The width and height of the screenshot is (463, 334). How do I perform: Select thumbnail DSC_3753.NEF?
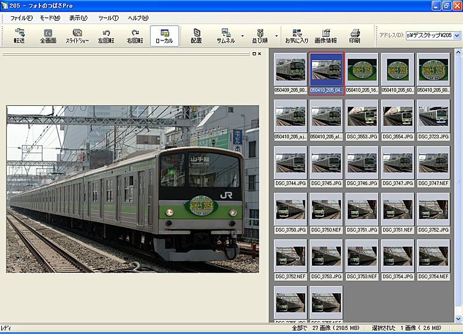point(362,260)
